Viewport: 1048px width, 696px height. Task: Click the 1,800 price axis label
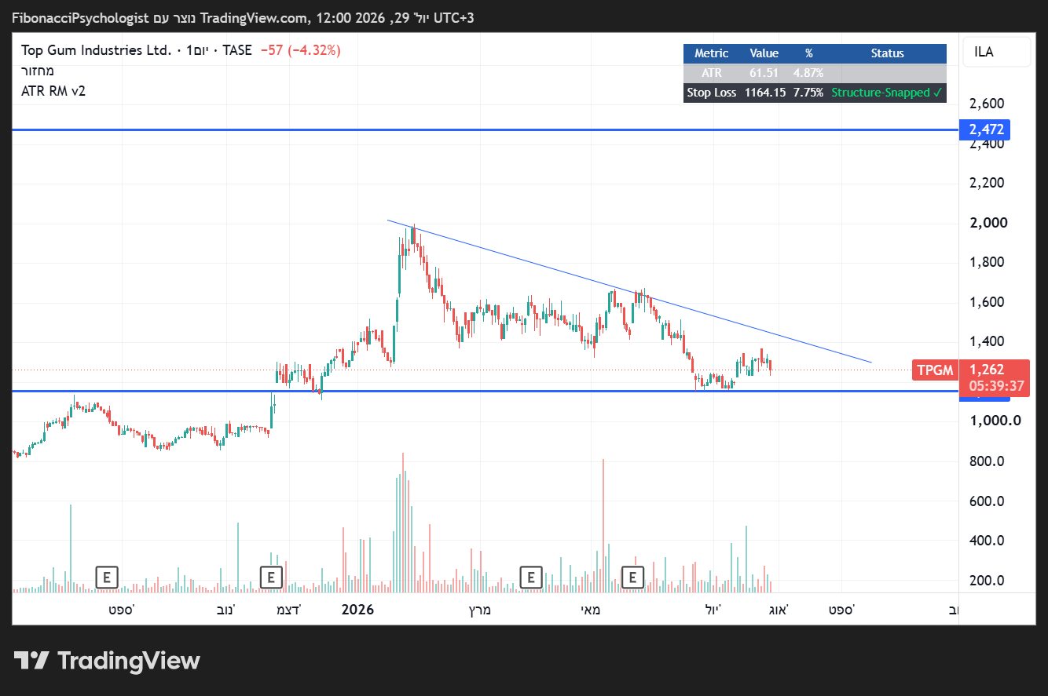(x=988, y=262)
